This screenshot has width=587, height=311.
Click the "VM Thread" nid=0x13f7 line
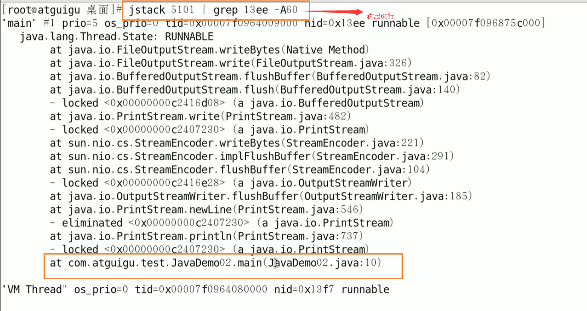pyautogui.click(x=195, y=289)
